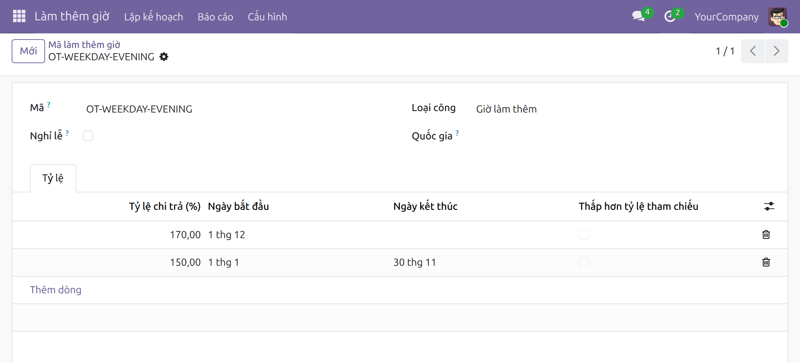This screenshot has height=363, width=800.
Task: Go to the next record arrow
Action: point(777,51)
